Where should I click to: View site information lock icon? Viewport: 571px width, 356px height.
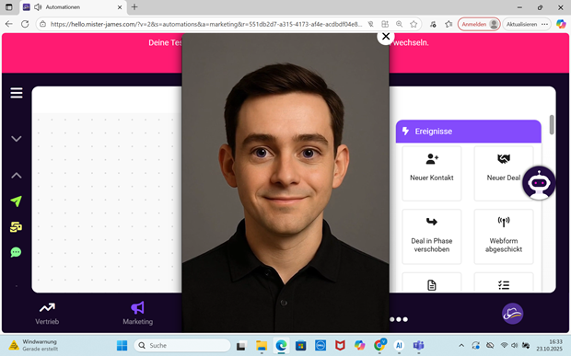coord(43,24)
